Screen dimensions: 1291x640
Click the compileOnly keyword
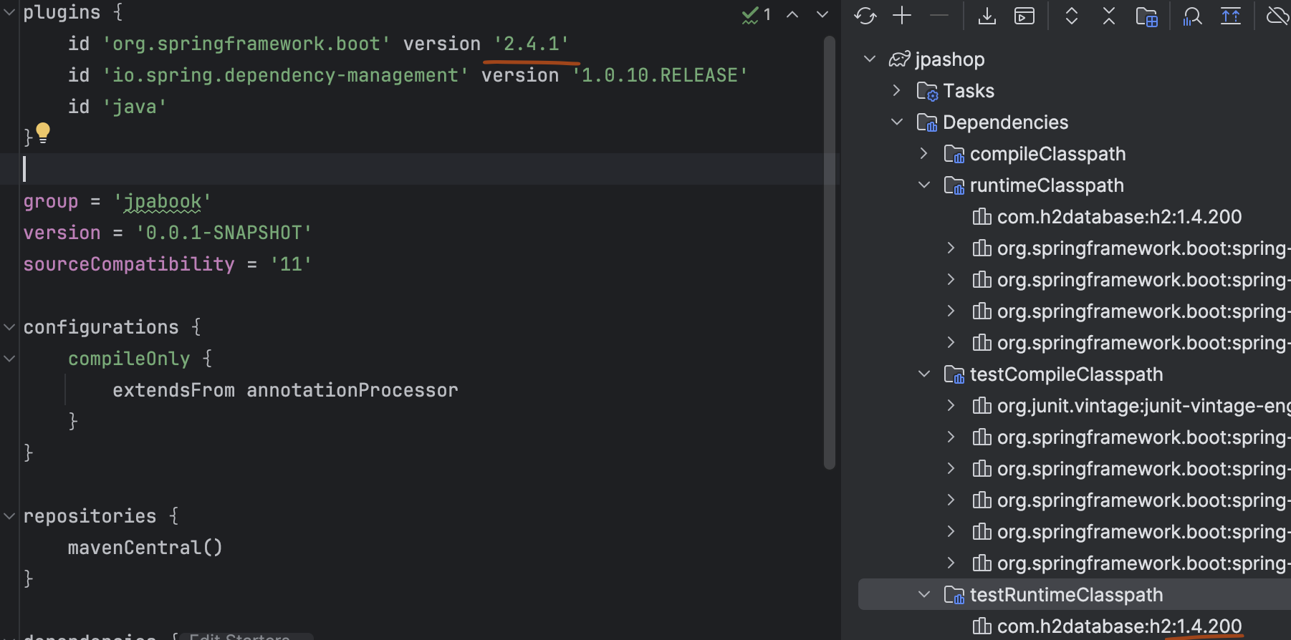click(x=129, y=359)
